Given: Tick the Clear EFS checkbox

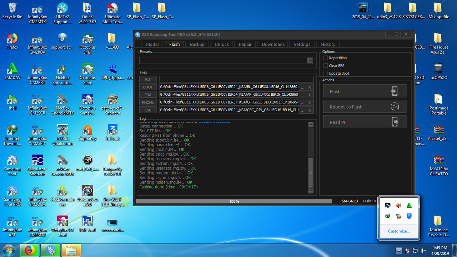Looking at the screenshot, I should (326, 66).
